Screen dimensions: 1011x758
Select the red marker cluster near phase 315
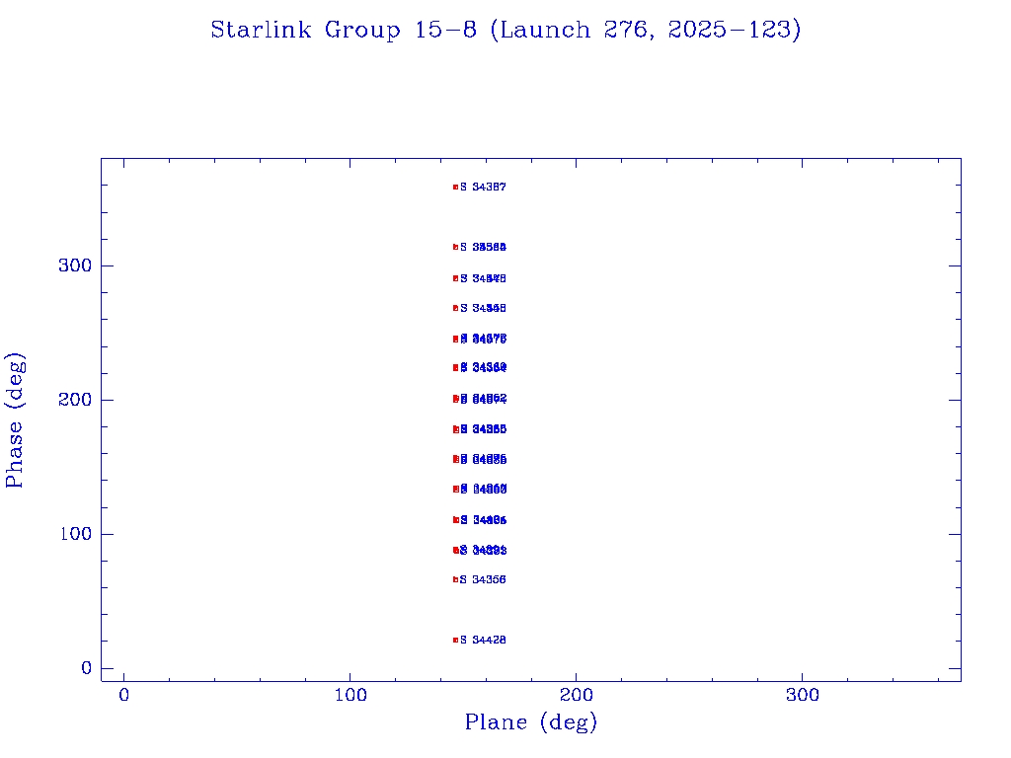[455, 247]
